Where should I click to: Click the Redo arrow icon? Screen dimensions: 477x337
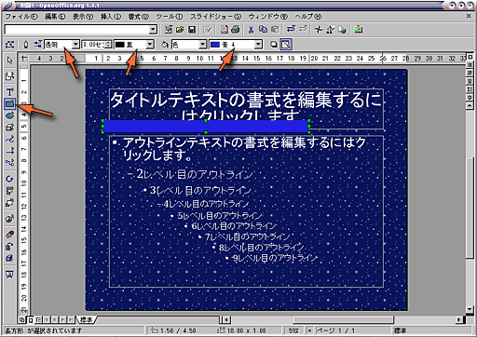click(x=303, y=30)
